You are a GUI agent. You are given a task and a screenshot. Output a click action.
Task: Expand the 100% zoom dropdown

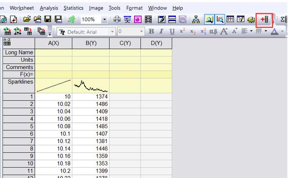coord(104,19)
